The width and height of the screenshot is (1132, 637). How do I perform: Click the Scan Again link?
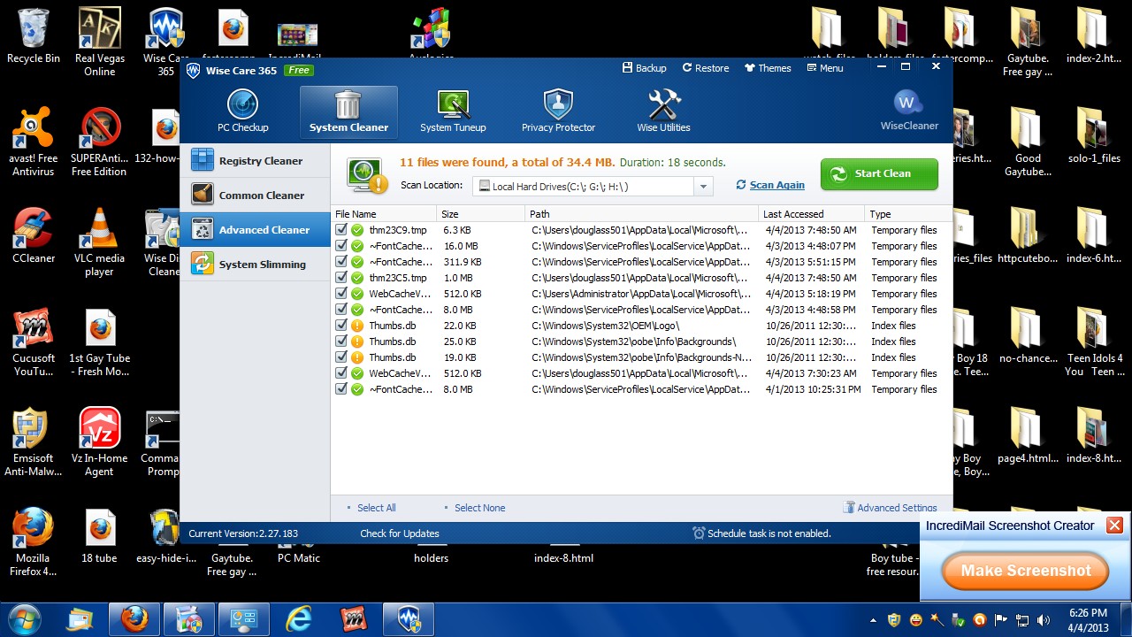coord(770,185)
